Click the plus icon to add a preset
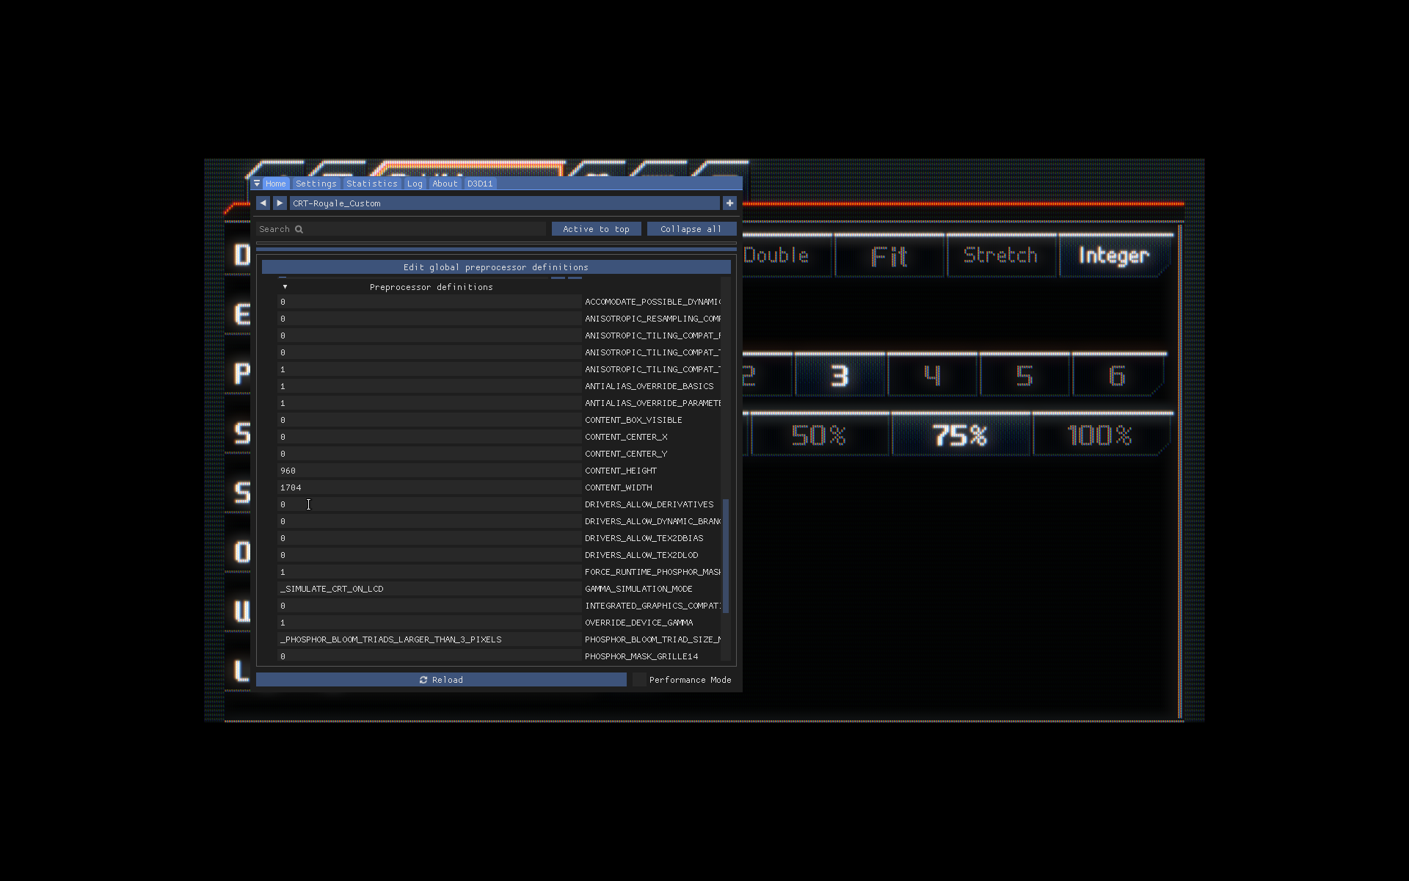Screen dimensions: 1409x881 [729, 203]
